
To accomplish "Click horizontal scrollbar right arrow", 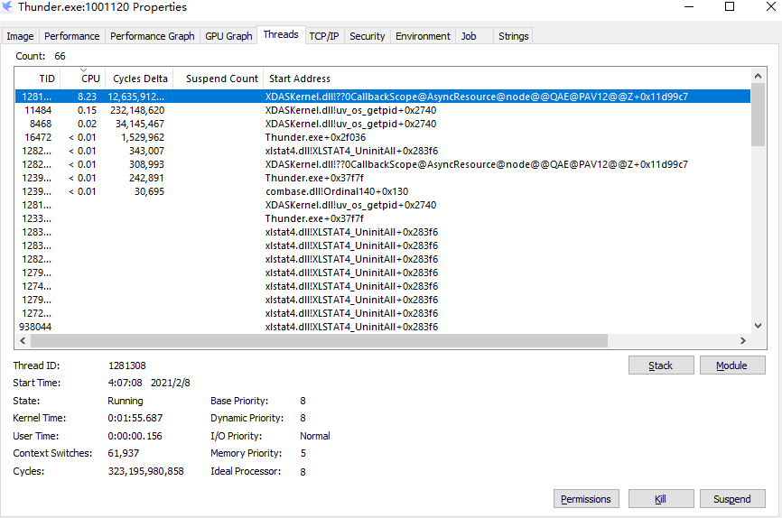I will point(742,341).
